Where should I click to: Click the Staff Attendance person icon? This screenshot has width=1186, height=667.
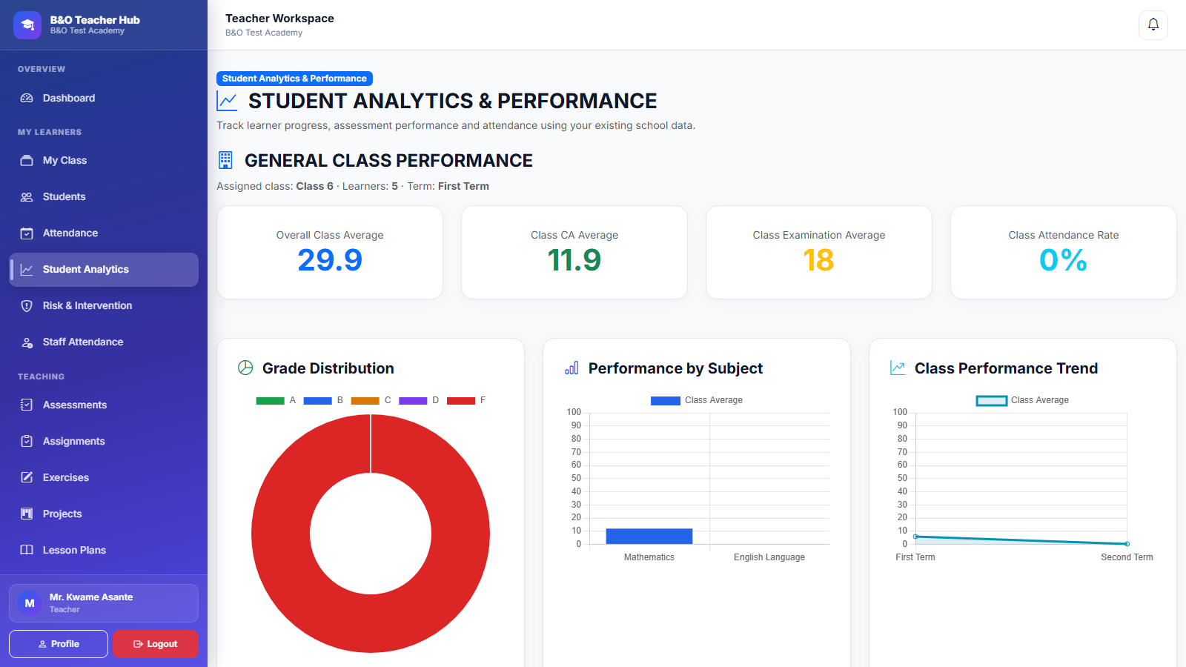point(27,342)
